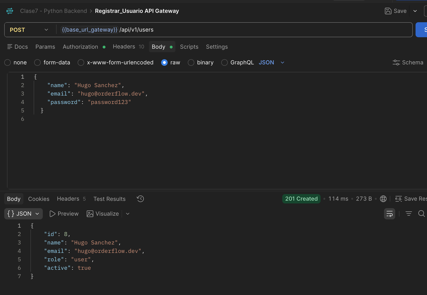
Task: Click the filter response icon
Action: (409, 214)
